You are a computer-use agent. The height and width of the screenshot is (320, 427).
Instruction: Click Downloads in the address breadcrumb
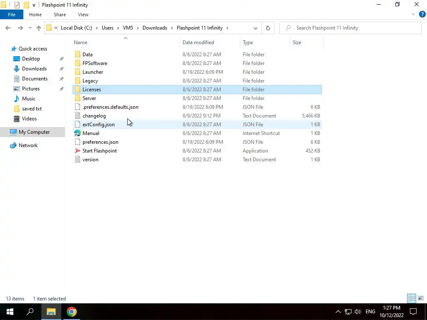(155, 28)
